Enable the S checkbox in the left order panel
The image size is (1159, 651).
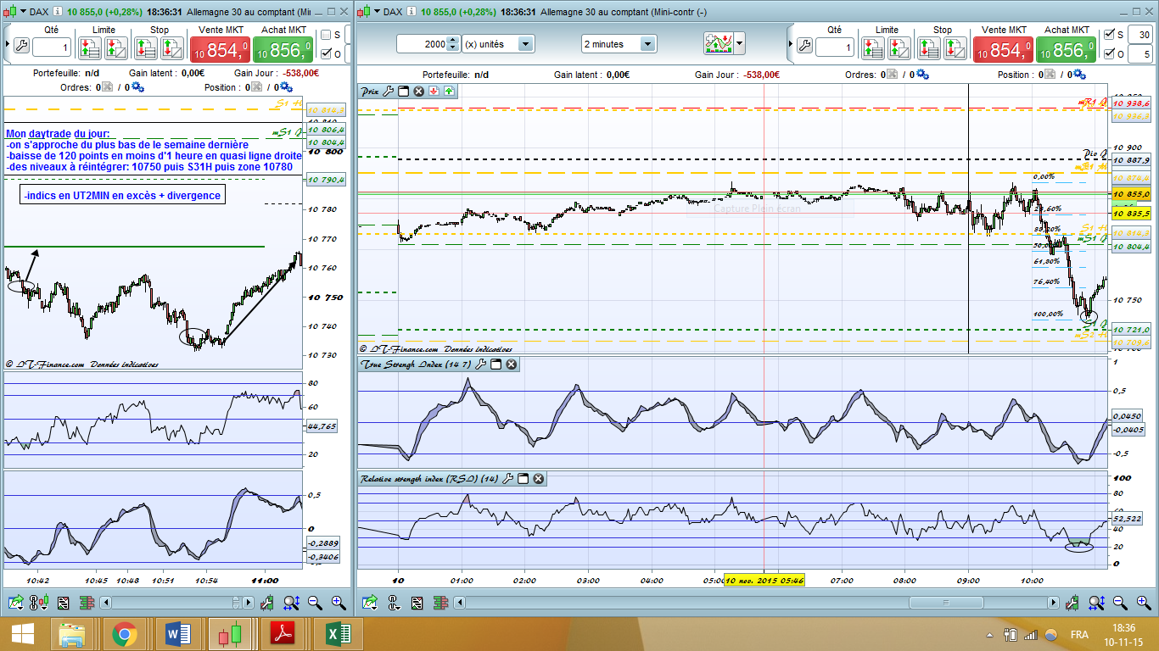click(x=326, y=35)
